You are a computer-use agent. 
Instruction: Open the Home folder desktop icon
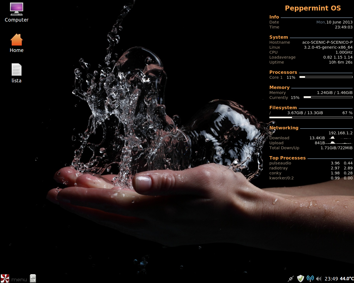tap(17, 43)
